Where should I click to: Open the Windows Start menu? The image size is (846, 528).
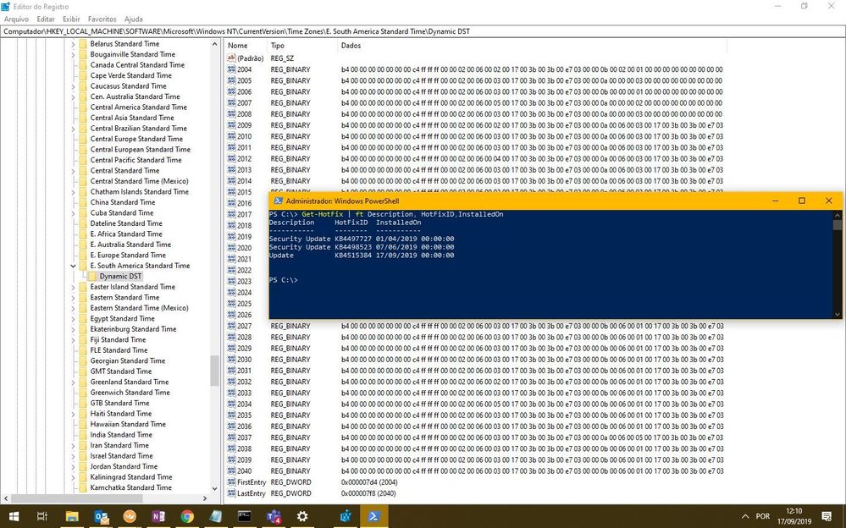(x=14, y=517)
